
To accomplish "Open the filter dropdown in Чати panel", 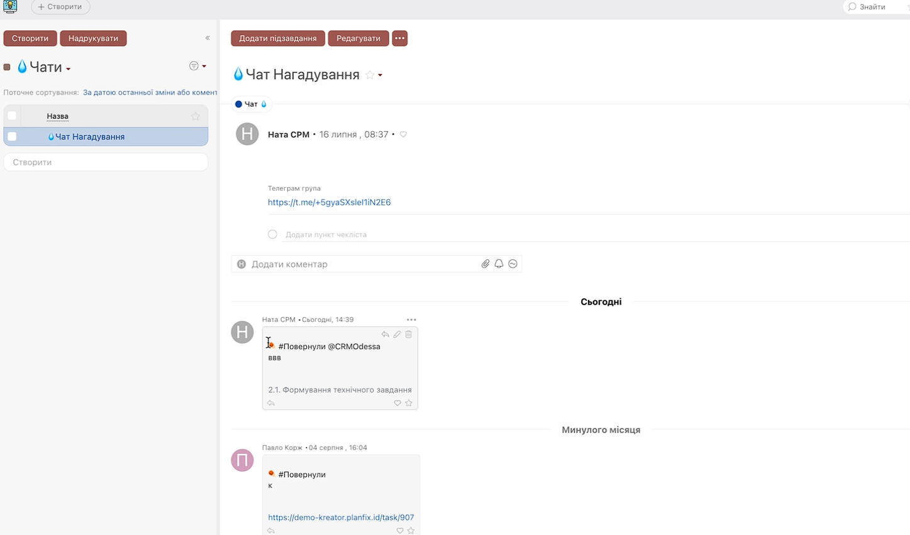I will [197, 66].
